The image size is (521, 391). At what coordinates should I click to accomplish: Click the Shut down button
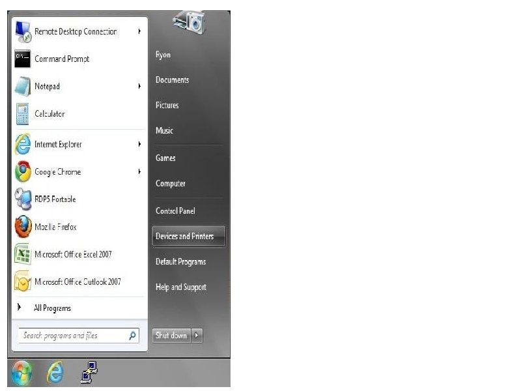point(171,335)
